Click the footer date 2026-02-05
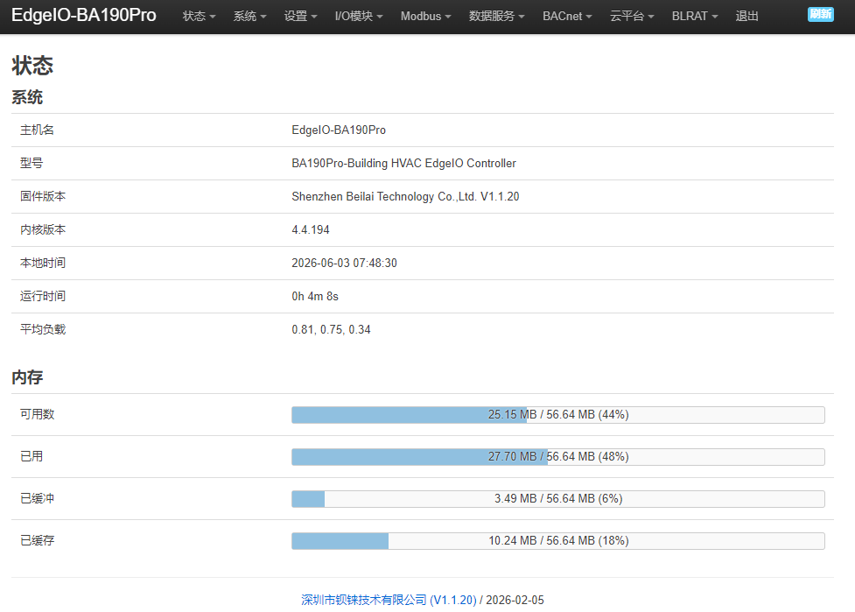This screenshot has width=855, height=612. tap(515, 600)
